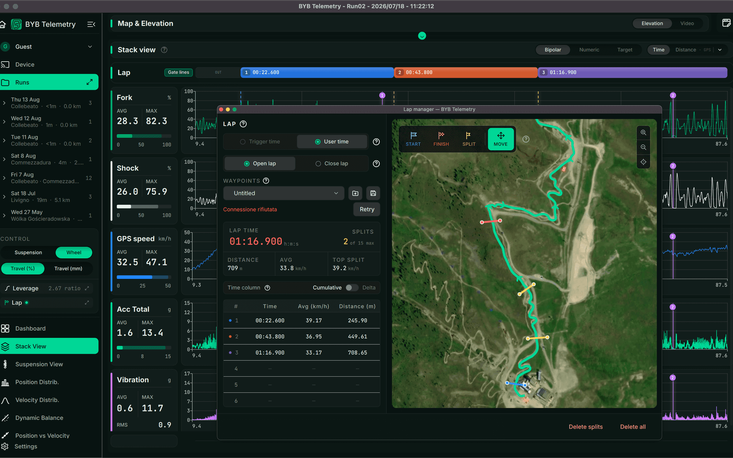Load waypoints from folder icon
Screen dimensions: 733x458
355,193
